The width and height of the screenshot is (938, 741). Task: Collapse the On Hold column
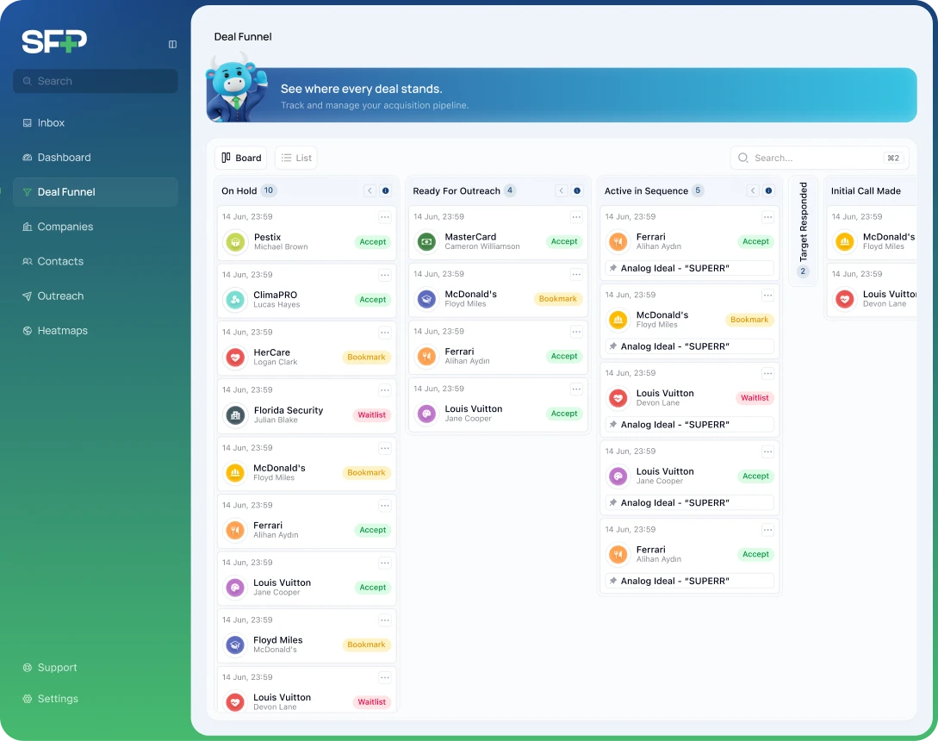pyautogui.click(x=370, y=191)
